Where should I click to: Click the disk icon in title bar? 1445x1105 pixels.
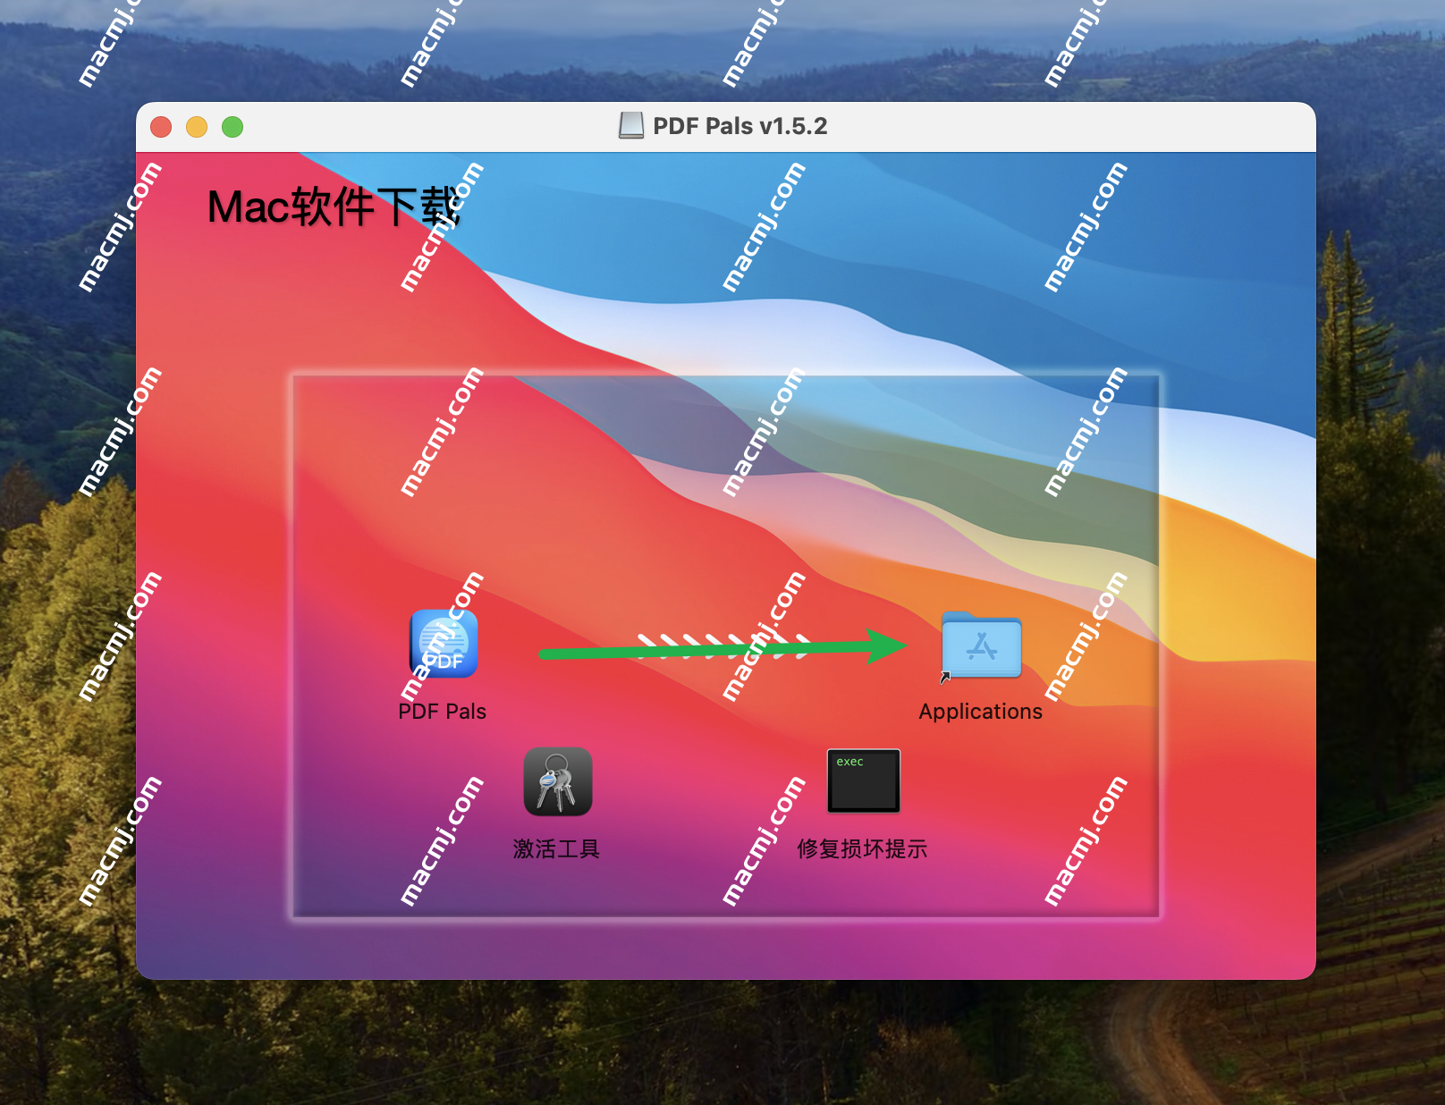point(631,126)
